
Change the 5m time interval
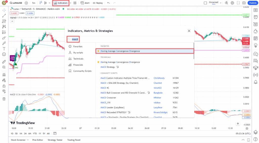coord(34,3)
